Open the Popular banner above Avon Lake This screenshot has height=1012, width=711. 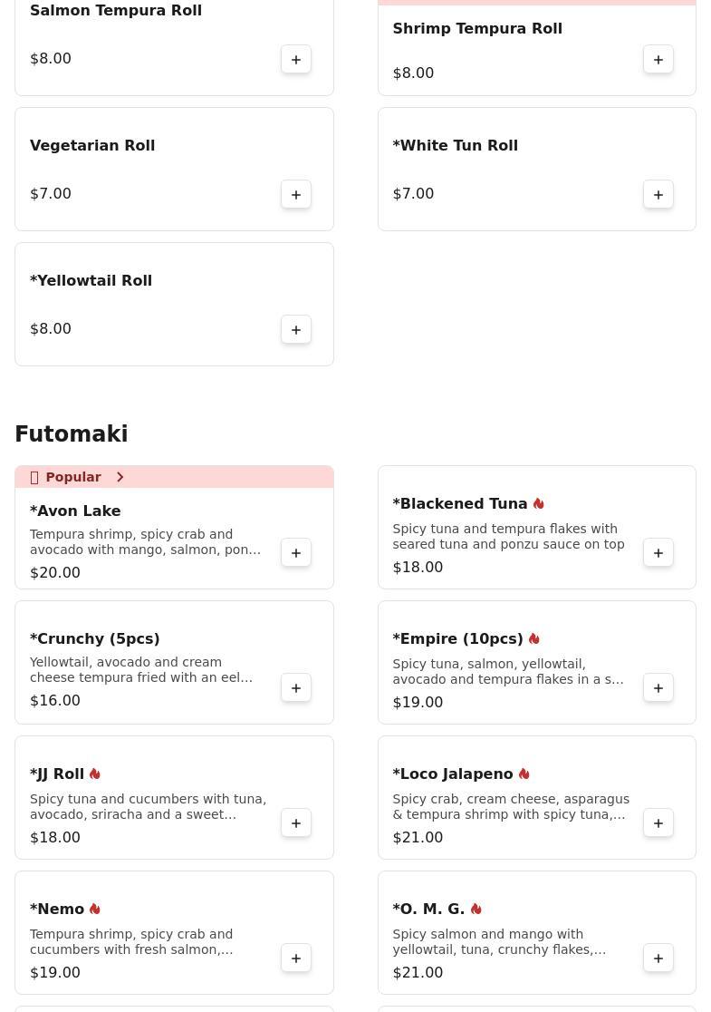pyautogui.click(x=73, y=477)
